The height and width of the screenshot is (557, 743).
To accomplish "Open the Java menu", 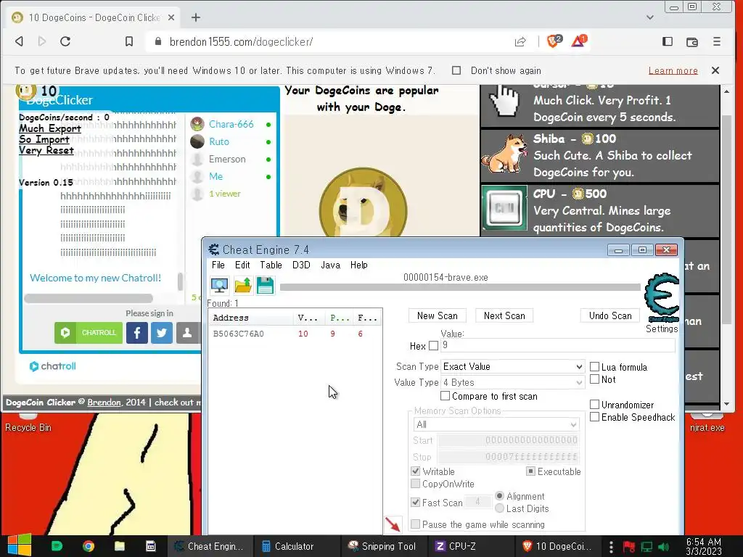I will (x=330, y=265).
